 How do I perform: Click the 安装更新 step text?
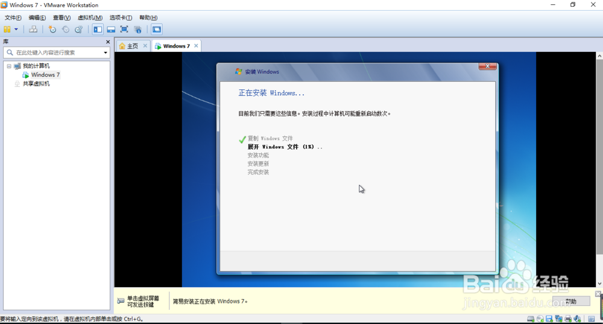[x=258, y=164]
